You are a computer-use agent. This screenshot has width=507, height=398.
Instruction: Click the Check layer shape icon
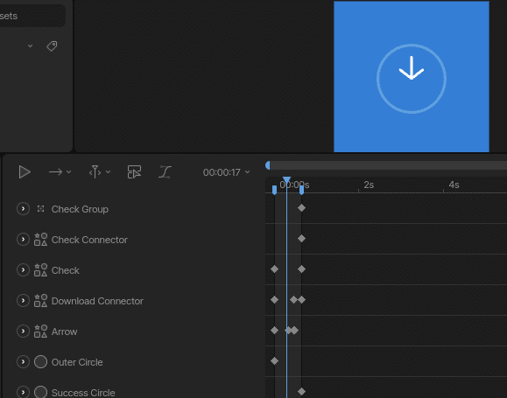[x=41, y=270]
